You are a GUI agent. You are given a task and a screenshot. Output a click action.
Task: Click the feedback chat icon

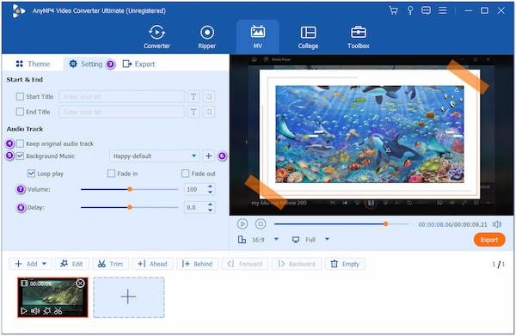pyautogui.click(x=426, y=10)
